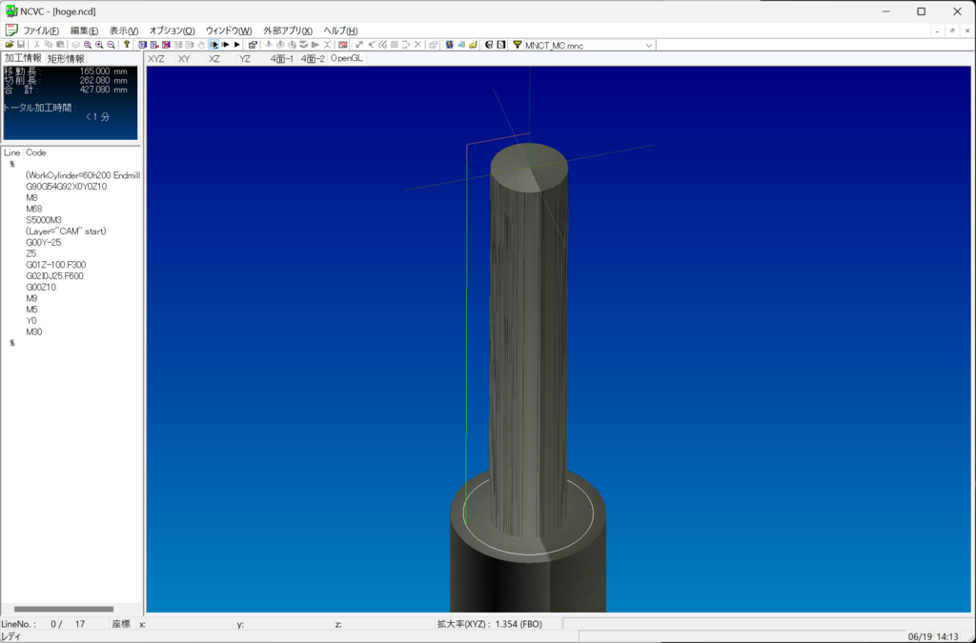Switch to the 4面-1 view tab
This screenshot has width=976, height=643.
[x=281, y=58]
